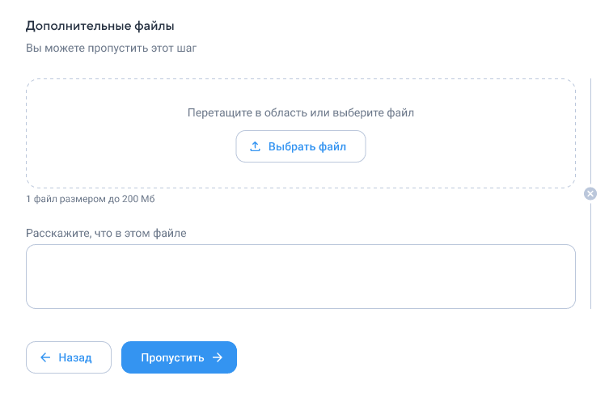The image size is (609, 397).
Task: Click the word файл at the end of the drop zone prompt
Action: (x=400, y=112)
